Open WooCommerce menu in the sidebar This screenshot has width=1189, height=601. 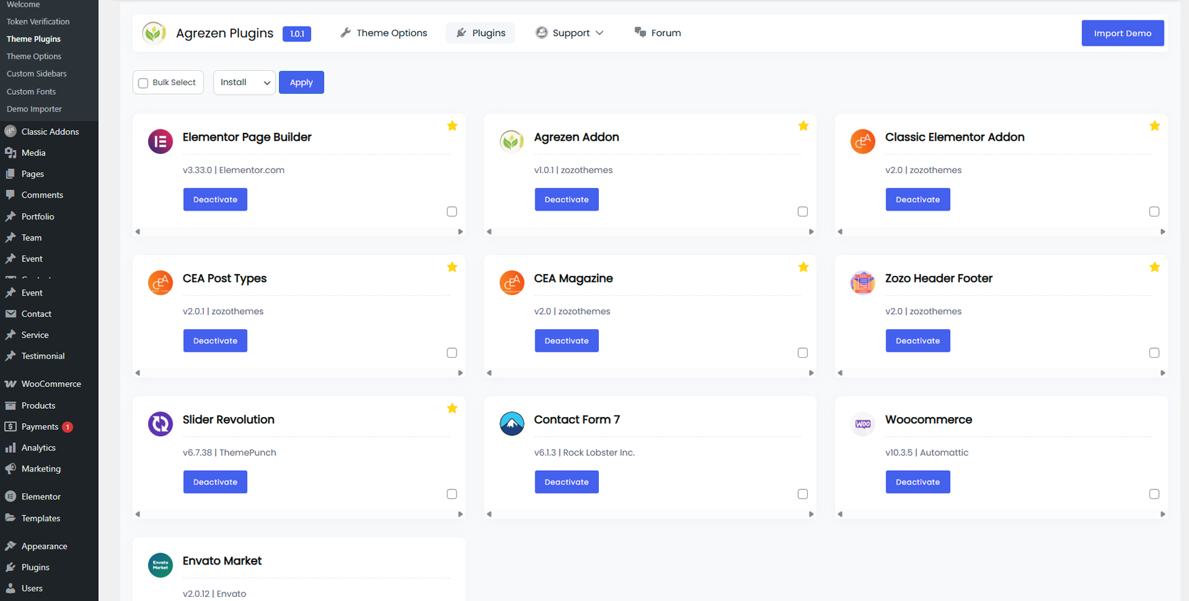pos(50,384)
